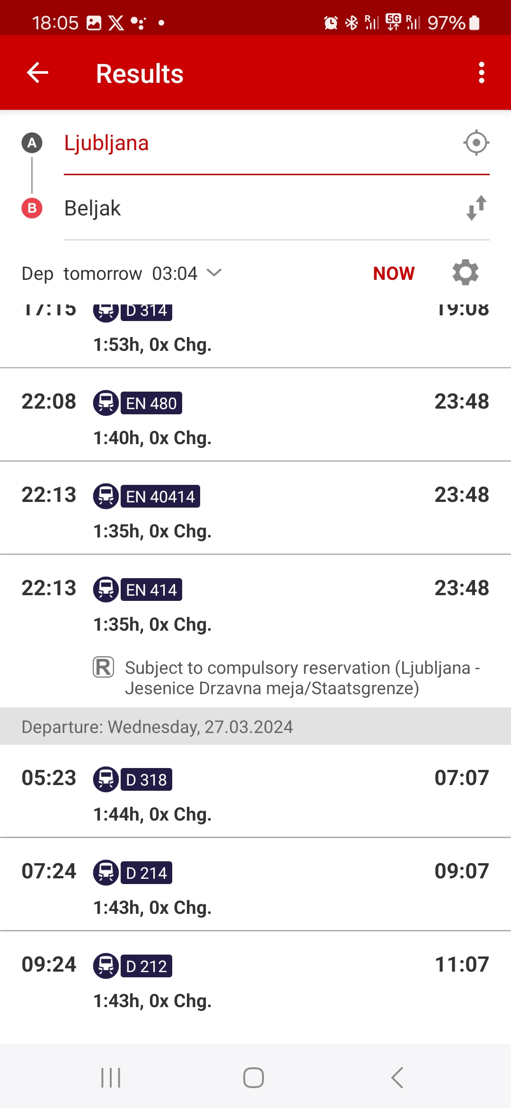Open the 22:08 EN 480 connection
This screenshot has height=1108, width=511.
pos(255,415)
